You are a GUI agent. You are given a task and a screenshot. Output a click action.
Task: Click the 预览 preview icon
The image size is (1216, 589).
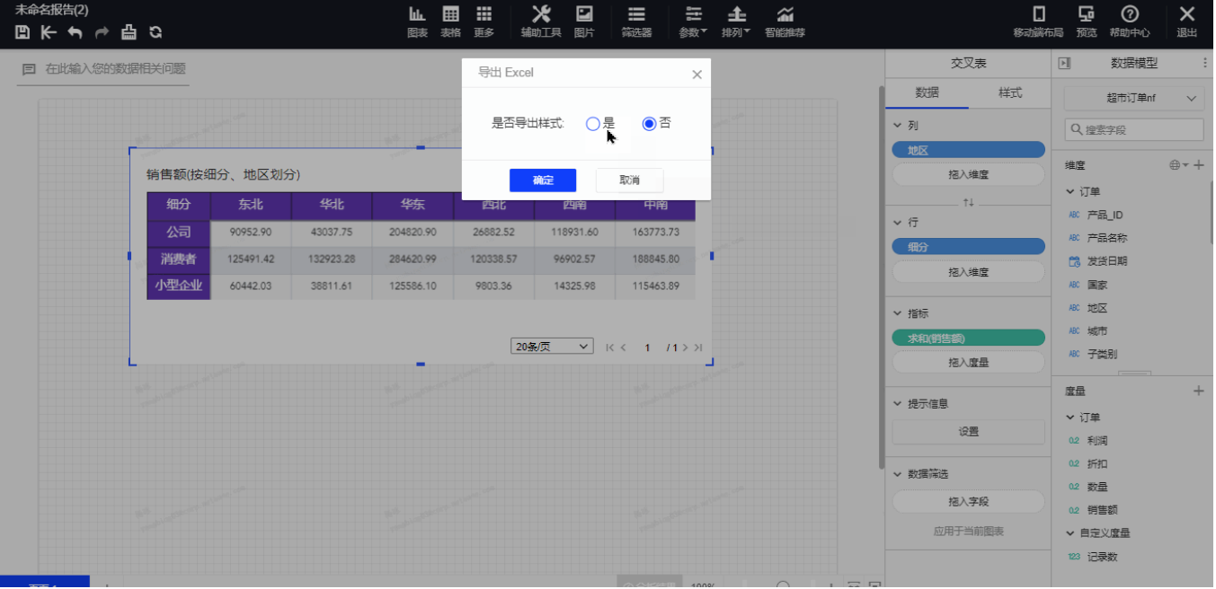1087,22
